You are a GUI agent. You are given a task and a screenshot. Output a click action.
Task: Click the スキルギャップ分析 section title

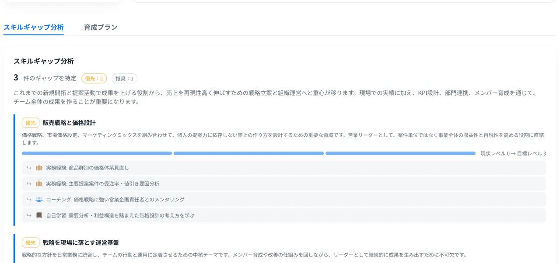pos(44,61)
